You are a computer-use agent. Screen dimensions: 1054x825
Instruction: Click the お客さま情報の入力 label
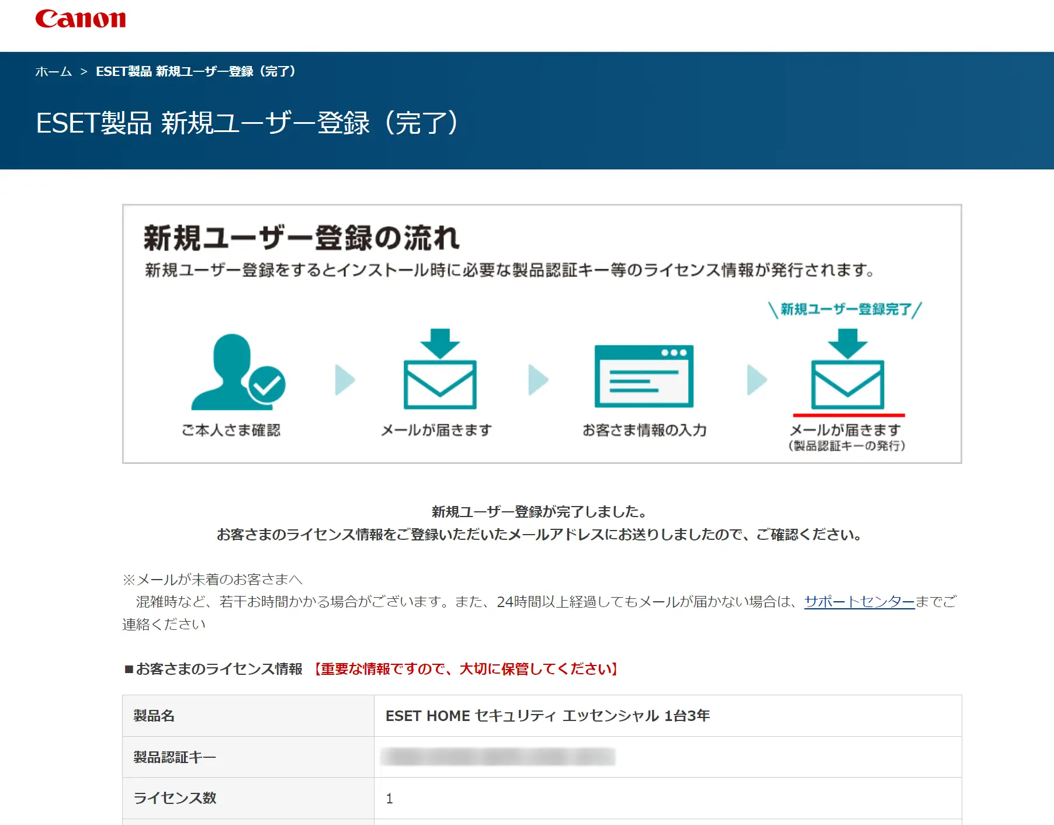(x=644, y=430)
